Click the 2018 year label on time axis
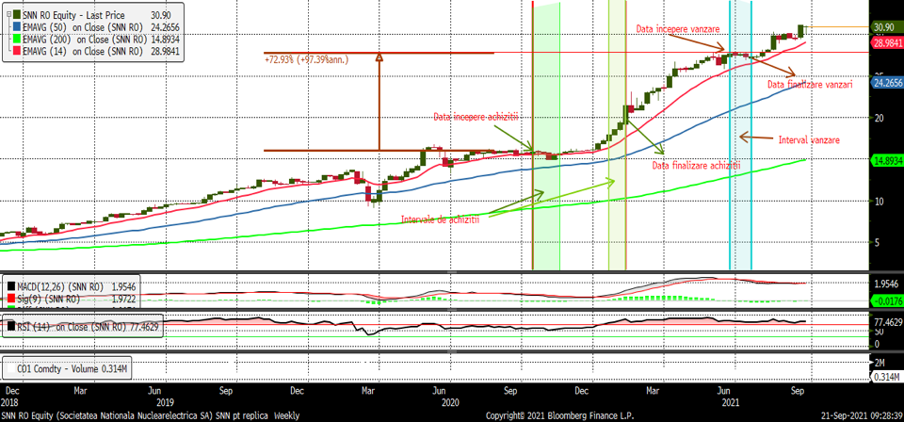Viewport: 904px width, 422px height. [x=9, y=402]
